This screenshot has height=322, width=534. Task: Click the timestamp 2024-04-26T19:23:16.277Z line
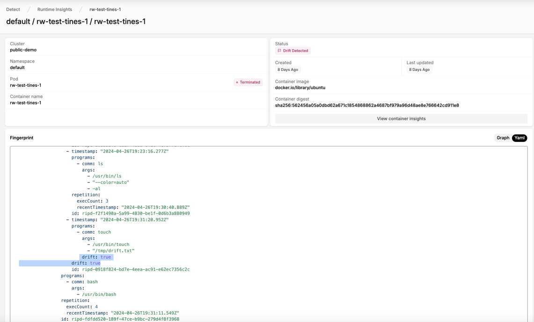point(117,152)
